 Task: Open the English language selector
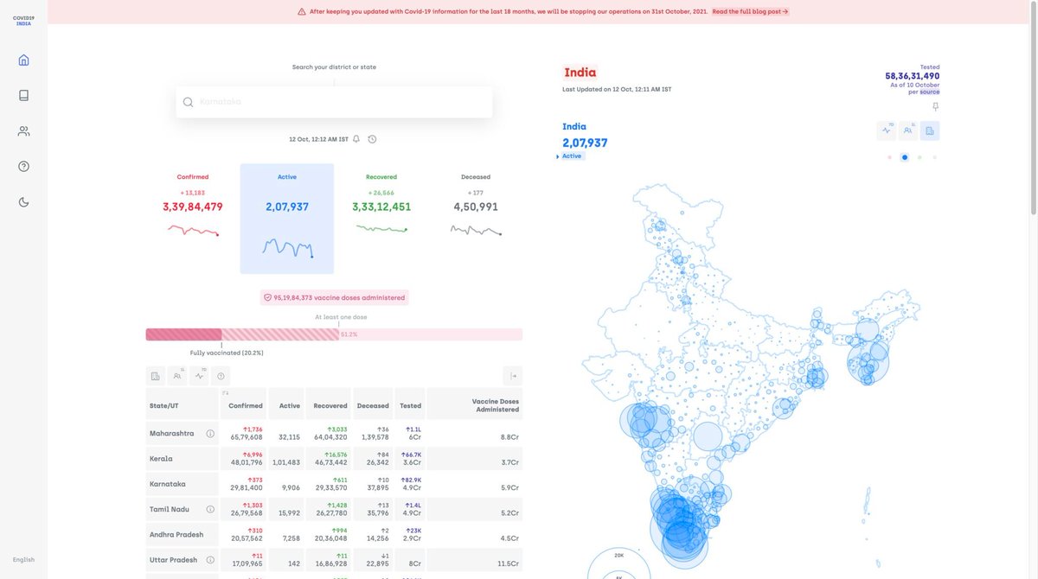pos(23,559)
